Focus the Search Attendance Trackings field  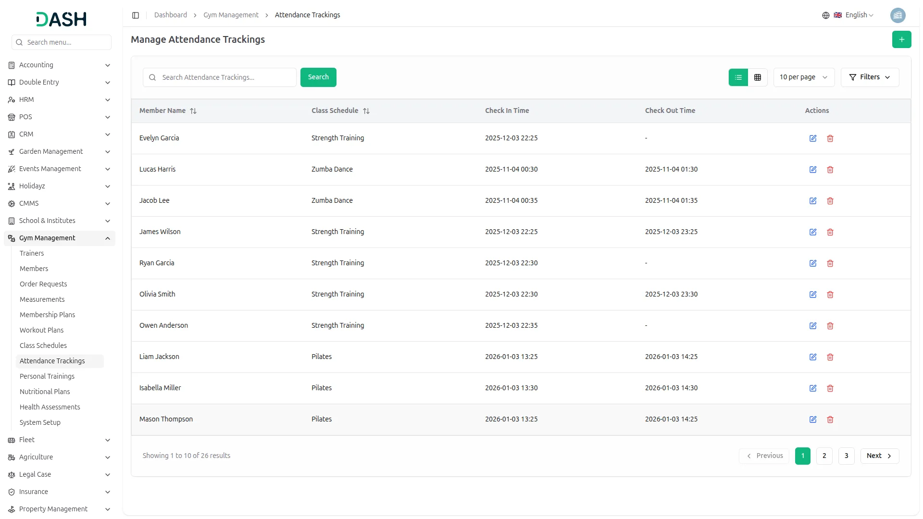coord(220,77)
